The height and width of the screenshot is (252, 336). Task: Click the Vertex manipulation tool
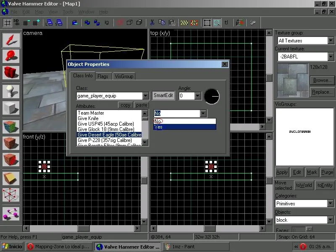(x=11, y=195)
